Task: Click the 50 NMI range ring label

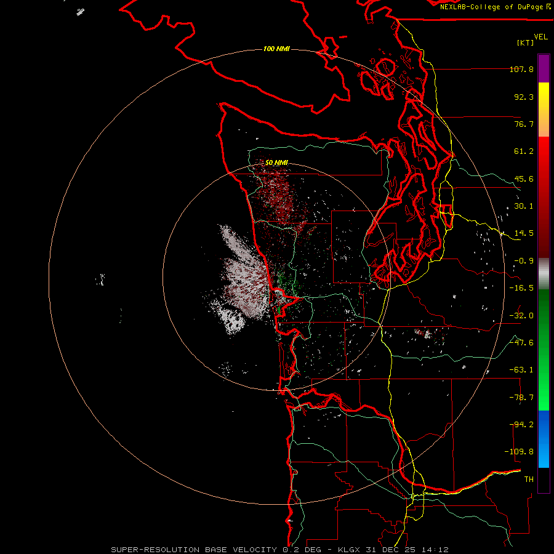Action: [x=276, y=163]
